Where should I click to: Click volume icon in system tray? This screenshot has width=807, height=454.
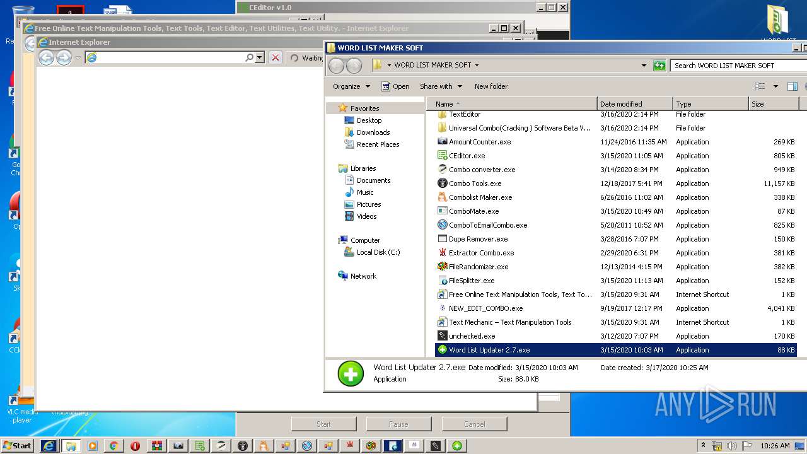click(731, 446)
